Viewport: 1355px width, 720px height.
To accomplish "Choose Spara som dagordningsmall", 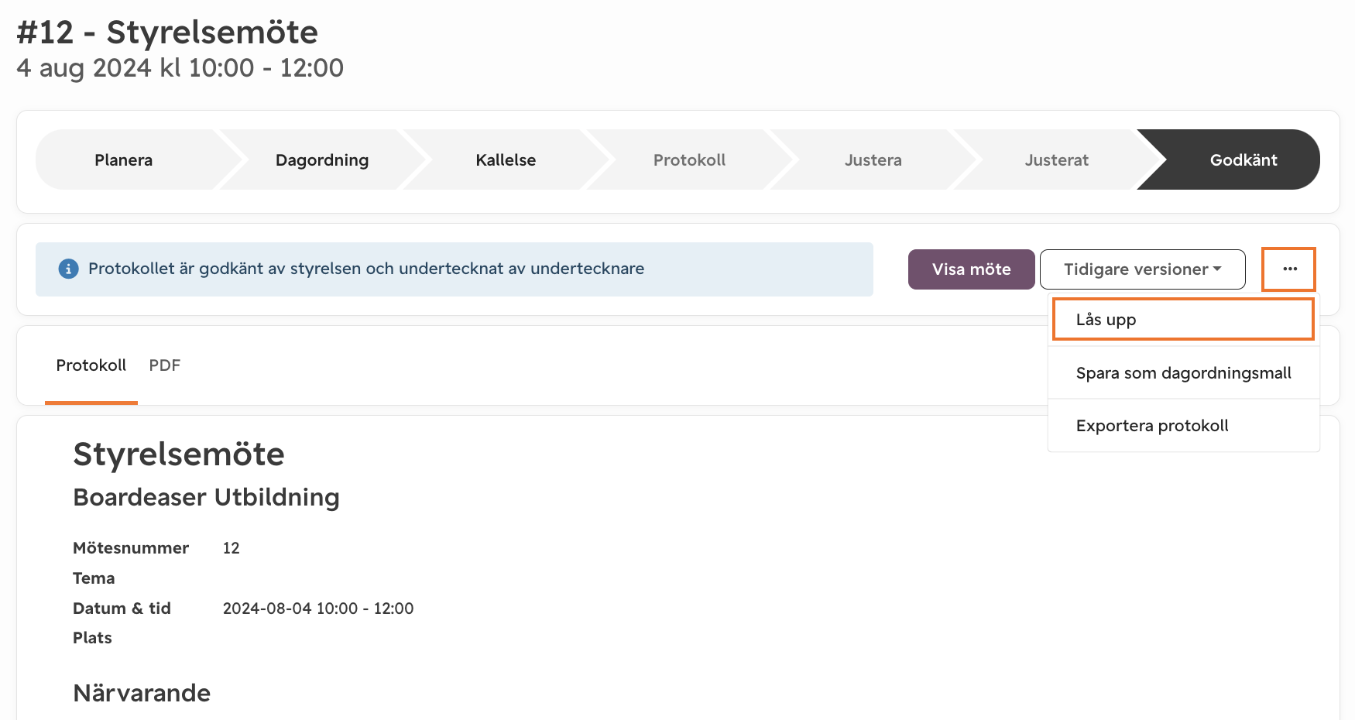I will pyautogui.click(x=1183, y=373).
